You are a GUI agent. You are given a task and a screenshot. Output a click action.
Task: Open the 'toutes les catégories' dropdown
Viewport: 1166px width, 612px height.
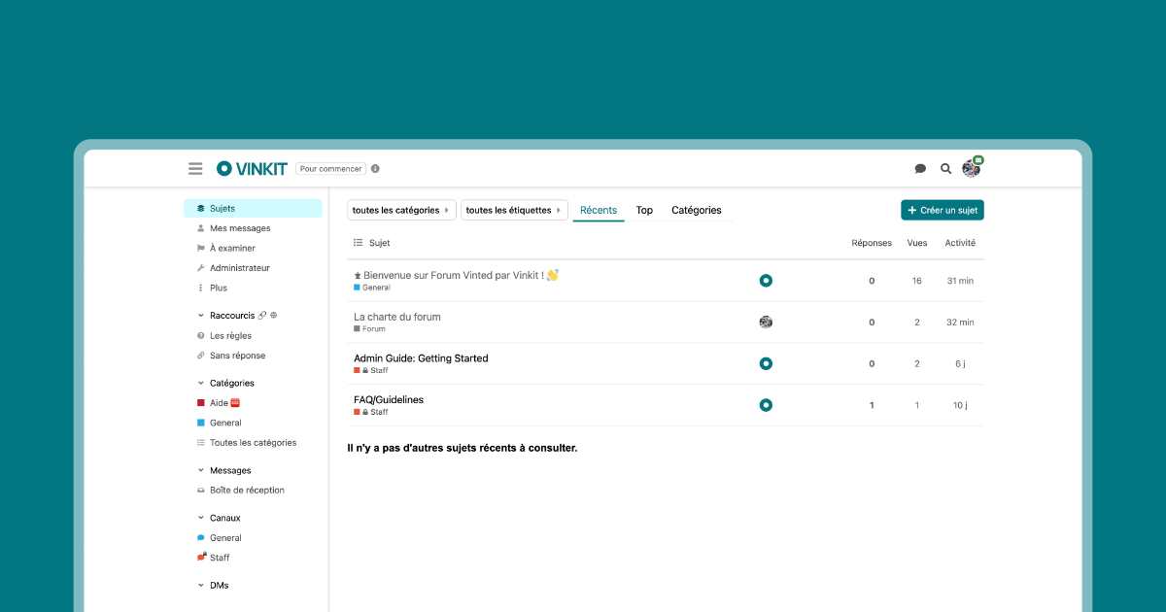click(401, 210)
